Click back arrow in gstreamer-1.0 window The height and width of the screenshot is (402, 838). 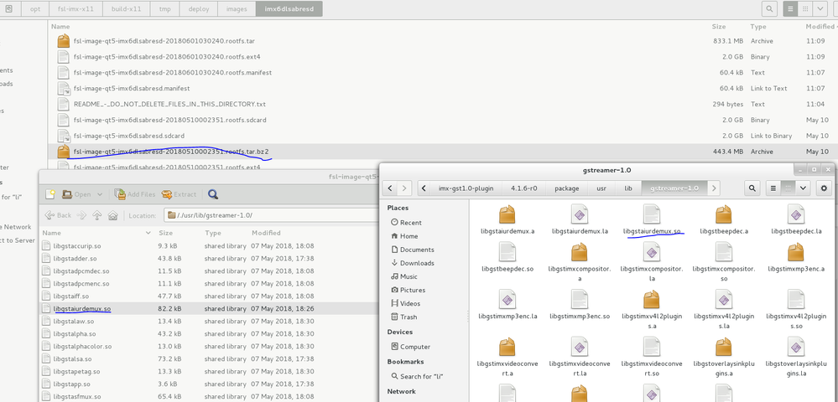(391, 188)
